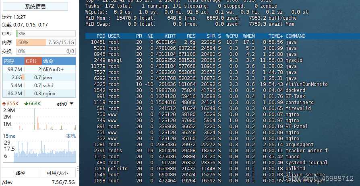Click the tuned command text

[x=292, y=156]
